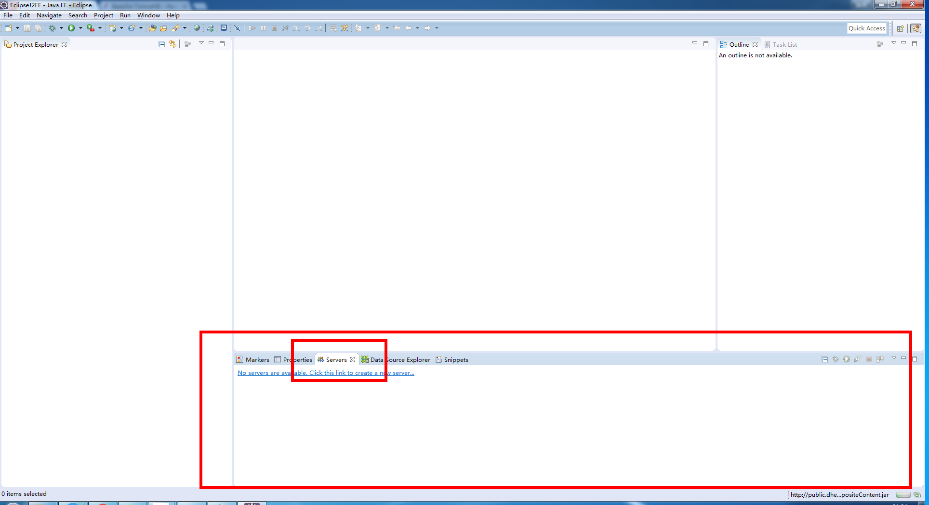Close the Outline view tab
Screen dimensions: 929x505
click(755, 44)
